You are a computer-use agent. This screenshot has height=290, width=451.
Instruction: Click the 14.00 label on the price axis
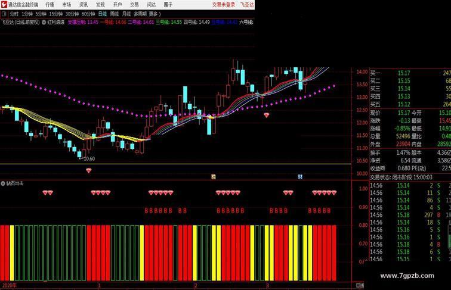tap(362, 72)
